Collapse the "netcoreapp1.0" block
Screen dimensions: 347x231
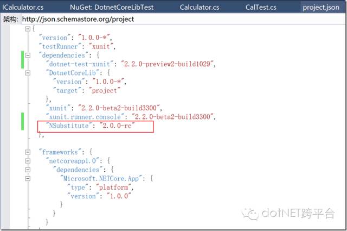[28, 161]
